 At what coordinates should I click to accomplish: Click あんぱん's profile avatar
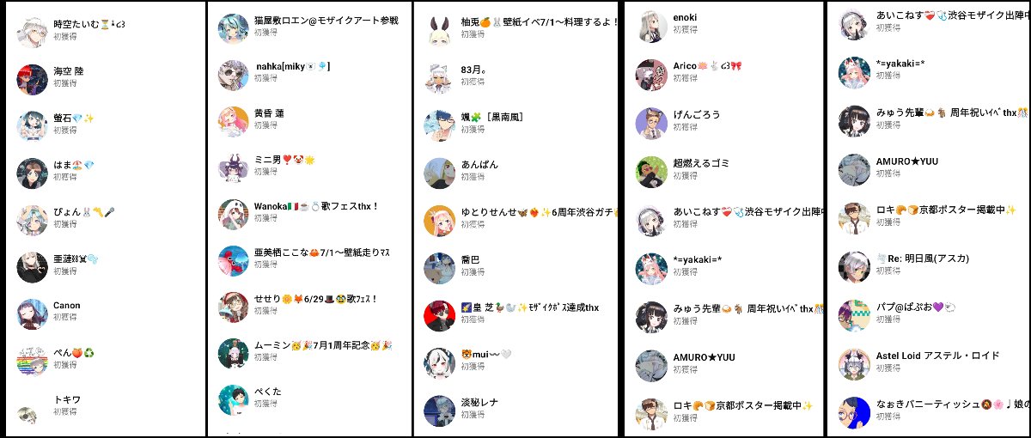[440, 172]
